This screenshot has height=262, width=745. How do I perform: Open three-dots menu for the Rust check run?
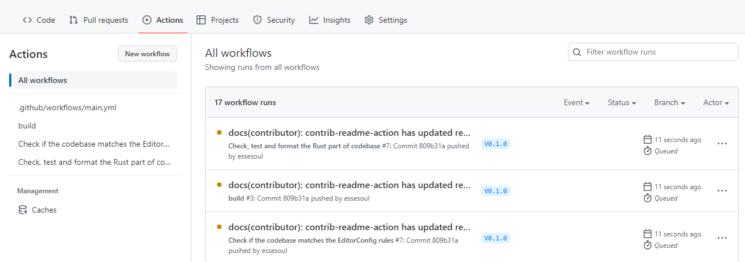coord(722,144)
